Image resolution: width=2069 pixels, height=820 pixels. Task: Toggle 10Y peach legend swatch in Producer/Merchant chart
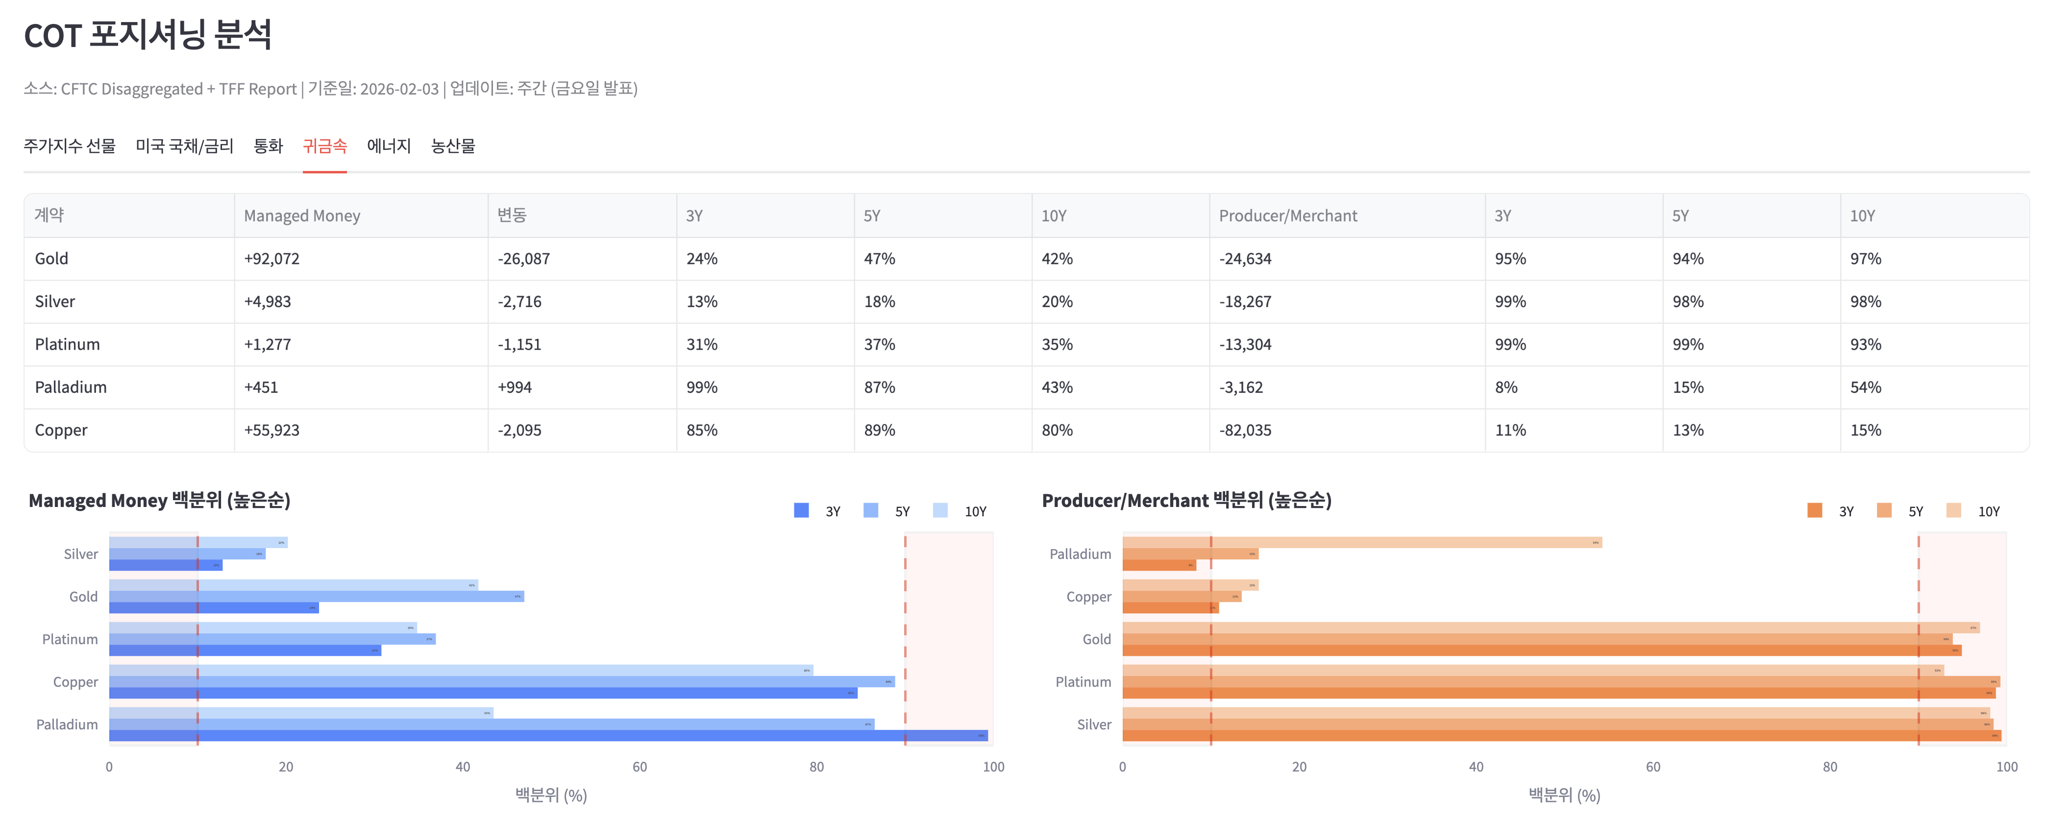pyautogui.click(x=1954, y=511)
